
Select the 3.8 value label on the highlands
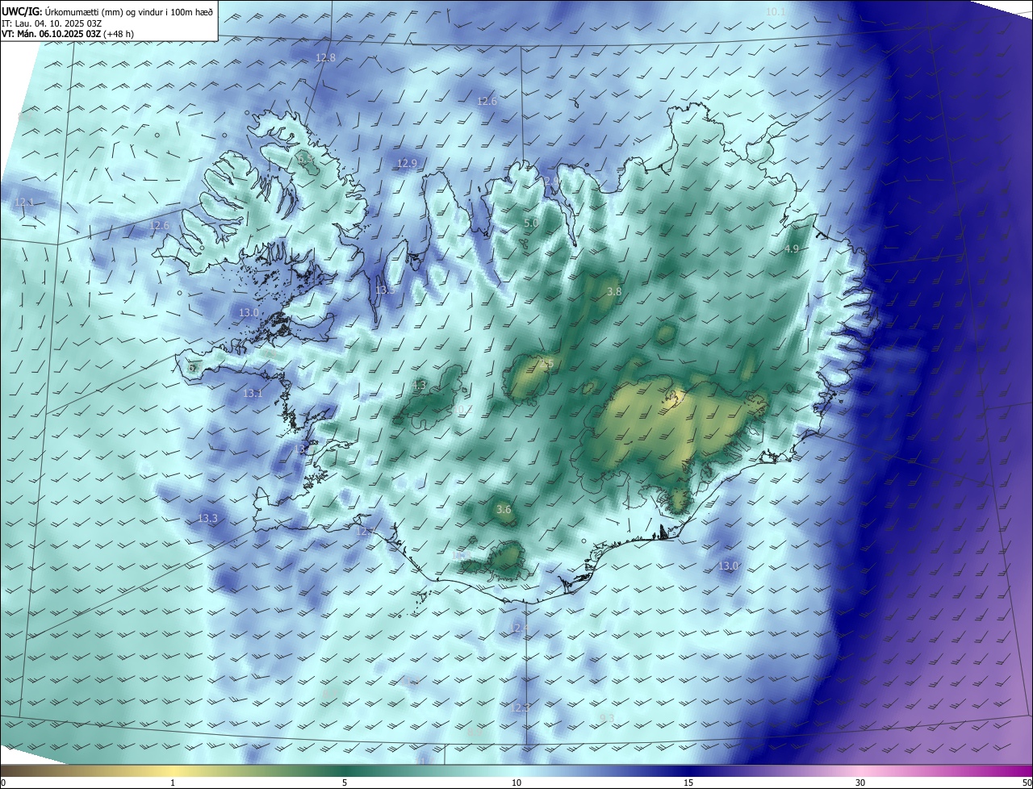[614, 291]
